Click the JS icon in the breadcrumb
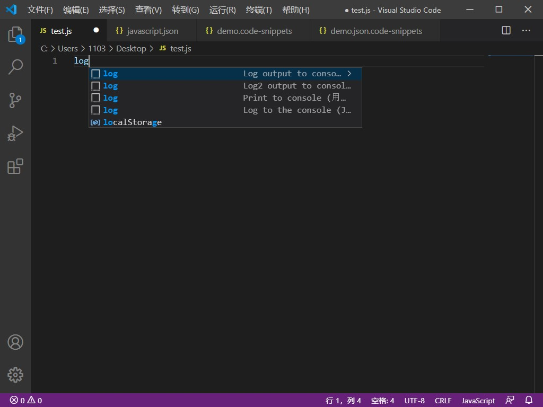Screen dimensions: 543x407 click(x=162, y=48)
